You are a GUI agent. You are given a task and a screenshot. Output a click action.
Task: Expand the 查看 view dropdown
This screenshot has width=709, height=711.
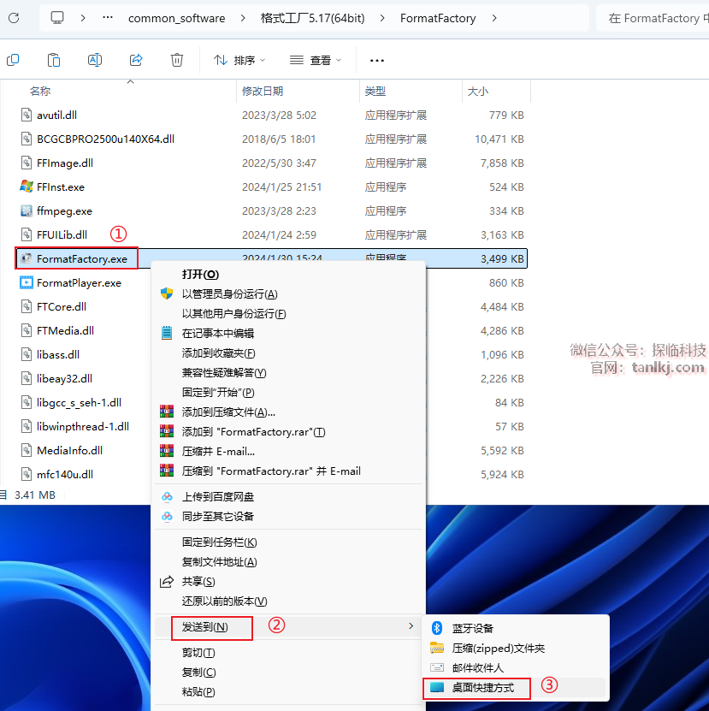316,60
